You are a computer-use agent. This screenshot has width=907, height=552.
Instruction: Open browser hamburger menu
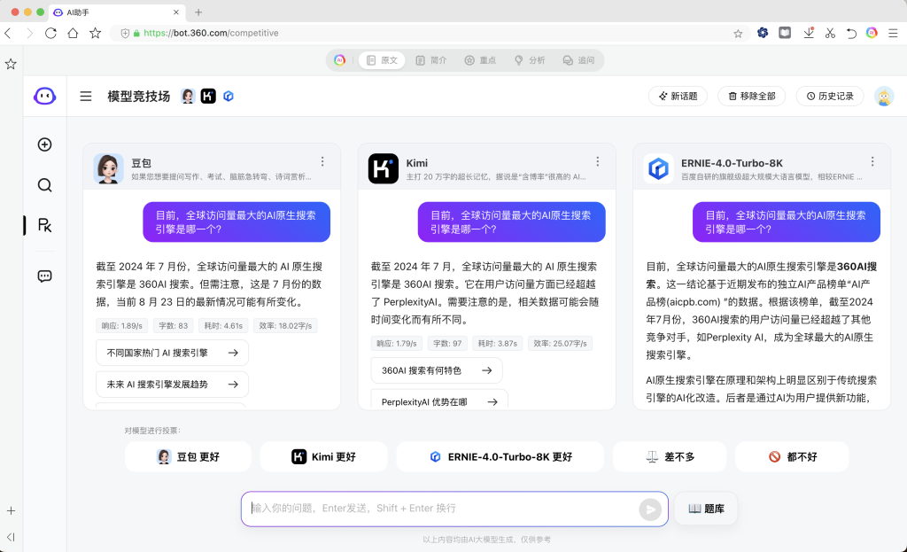[x=893, y=33]
